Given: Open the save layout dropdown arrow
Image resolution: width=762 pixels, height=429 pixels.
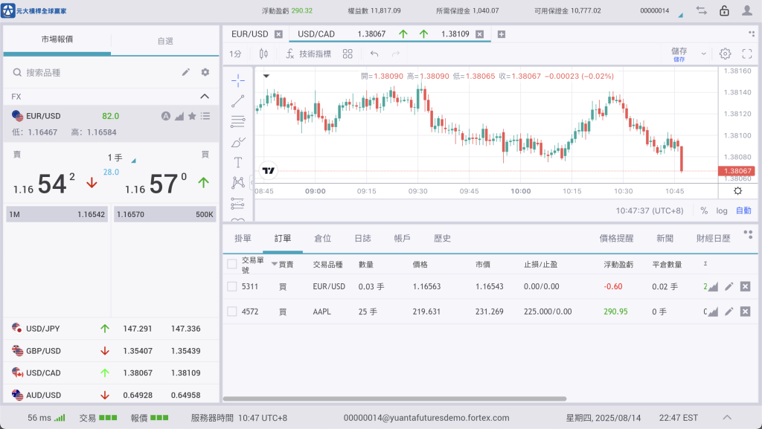Looking at the screenshot, I should point(703,54).
